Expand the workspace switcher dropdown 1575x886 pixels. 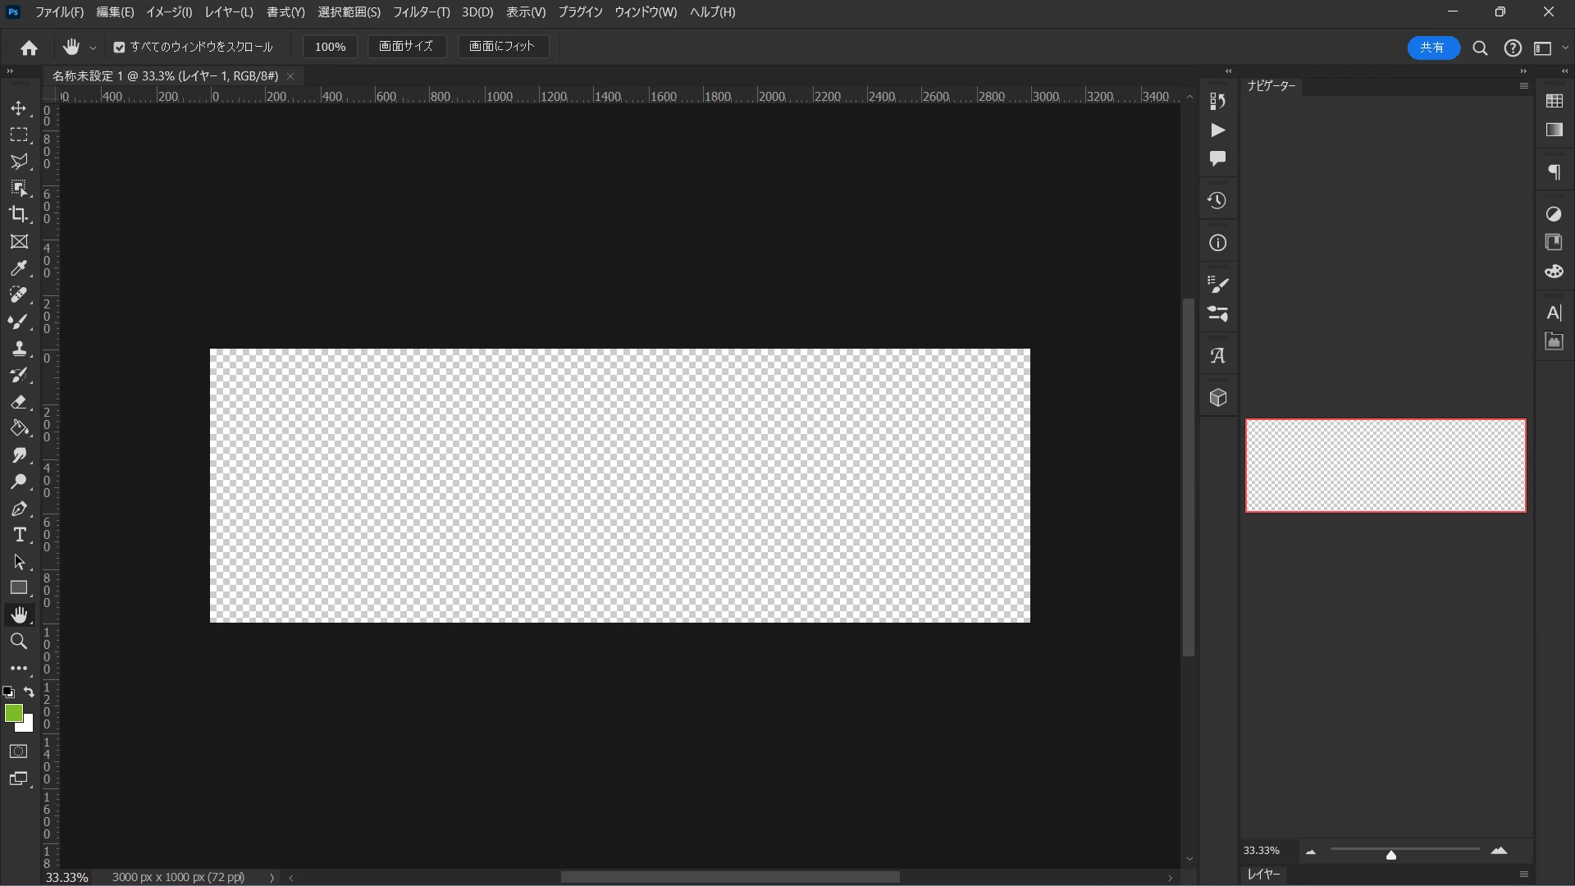[1565, 48]
